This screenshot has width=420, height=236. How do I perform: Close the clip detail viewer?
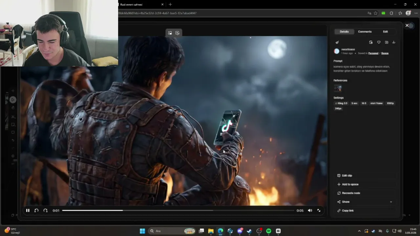coord(407,25)
